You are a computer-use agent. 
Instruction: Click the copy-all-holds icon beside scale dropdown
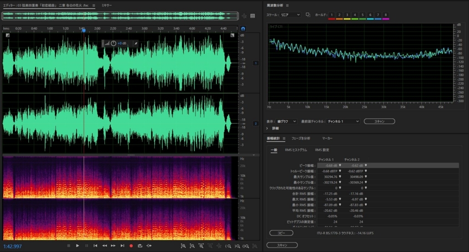pos(308,15)
